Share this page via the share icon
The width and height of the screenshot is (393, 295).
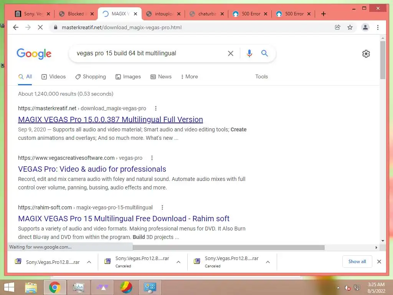[338, 27]
